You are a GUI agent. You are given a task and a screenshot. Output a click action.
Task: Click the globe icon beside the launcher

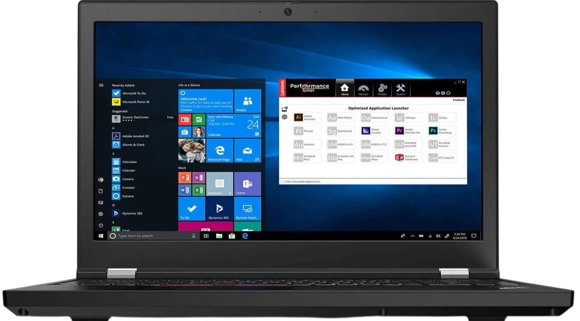(x=285, y=117)
